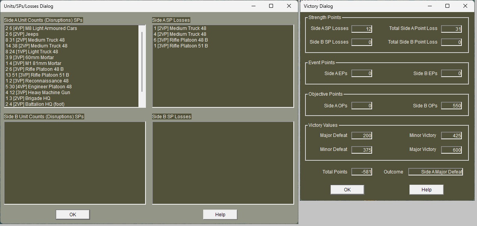This screenshot has width=477, height=226.
Task: Select the Minor Victory value field
Action: (x=451, y=135)
